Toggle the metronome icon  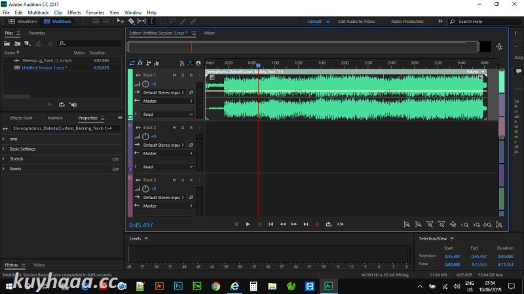[x=182, y=63]
